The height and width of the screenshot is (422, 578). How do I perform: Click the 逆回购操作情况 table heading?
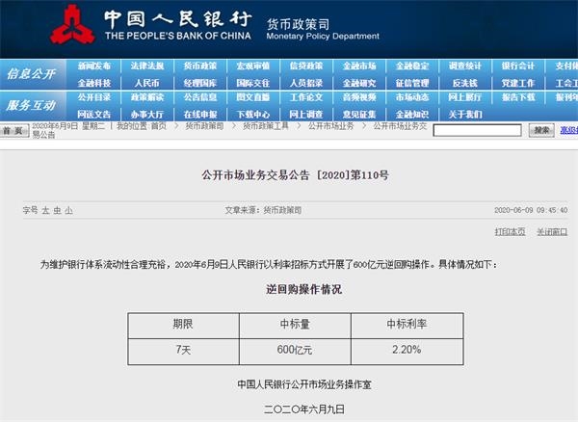pyautogui.click(x=304, y=289)
